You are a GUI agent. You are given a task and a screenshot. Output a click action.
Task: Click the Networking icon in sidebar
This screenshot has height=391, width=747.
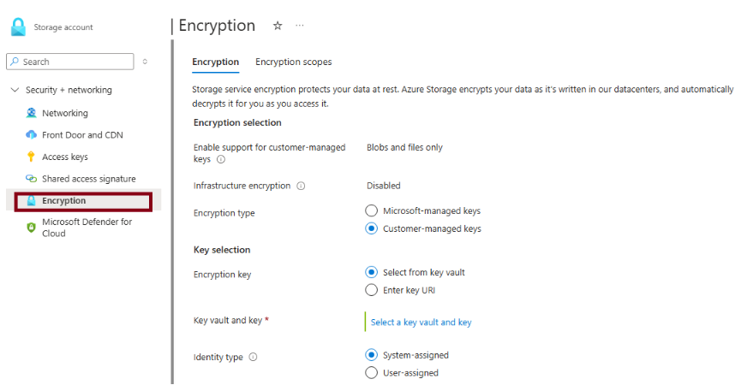tap(32, 113)
